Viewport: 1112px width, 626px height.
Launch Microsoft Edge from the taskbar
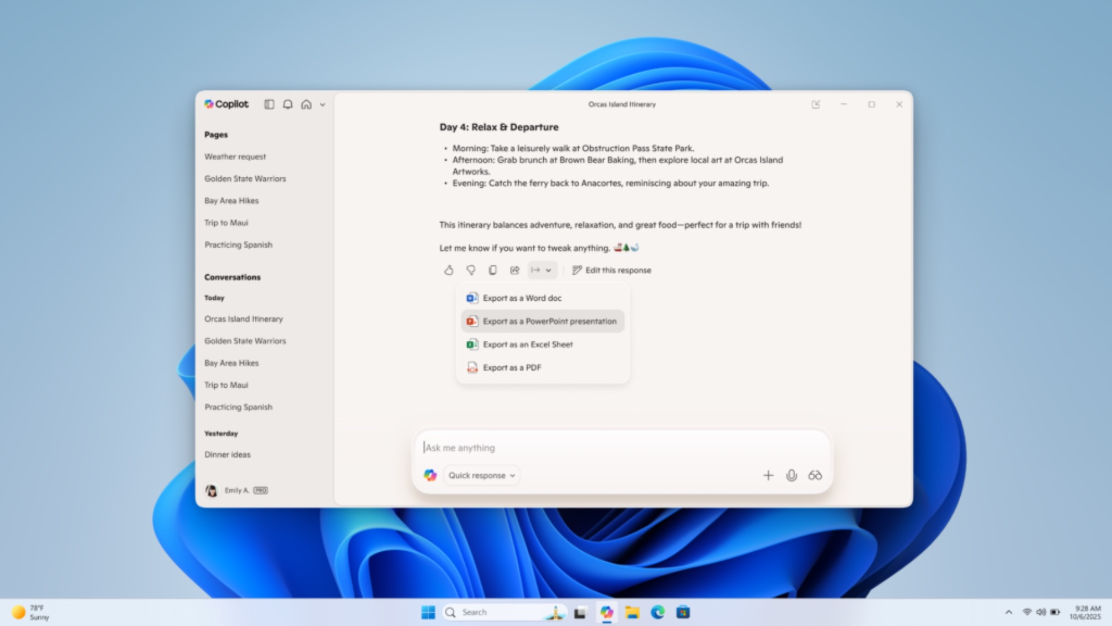click(657, 612)
